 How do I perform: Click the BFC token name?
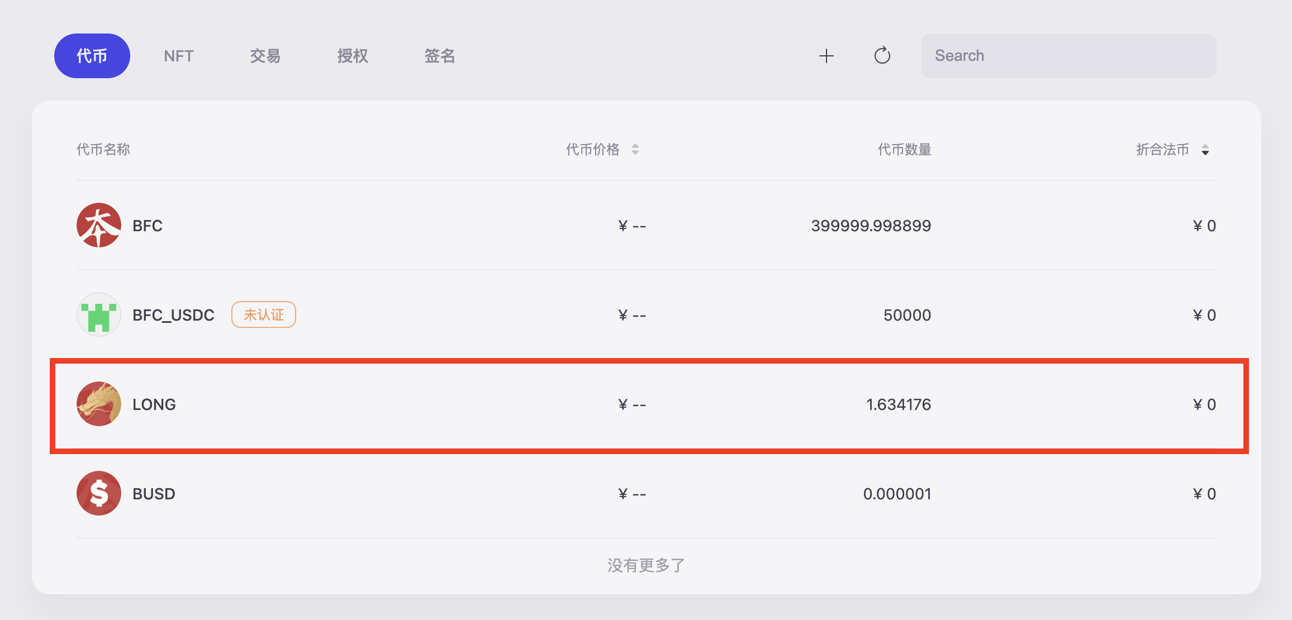(x=148, y=226)
